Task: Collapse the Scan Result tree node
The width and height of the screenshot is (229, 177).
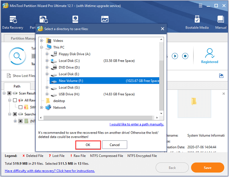Action: [4, 93]
